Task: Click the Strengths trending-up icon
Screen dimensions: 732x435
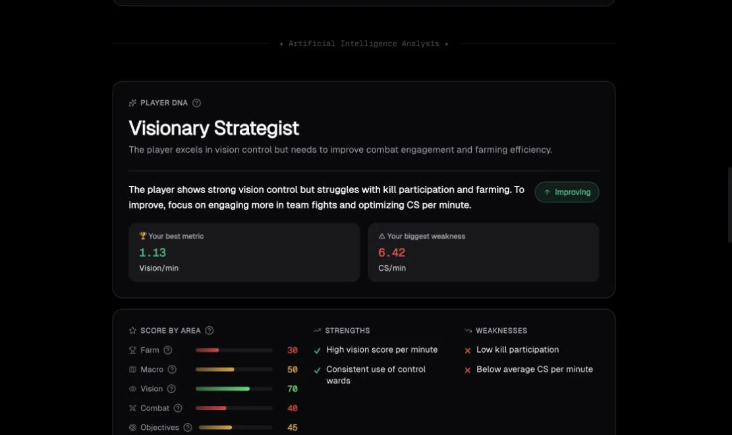Action: pyautogui.click(x=318, y=330)
